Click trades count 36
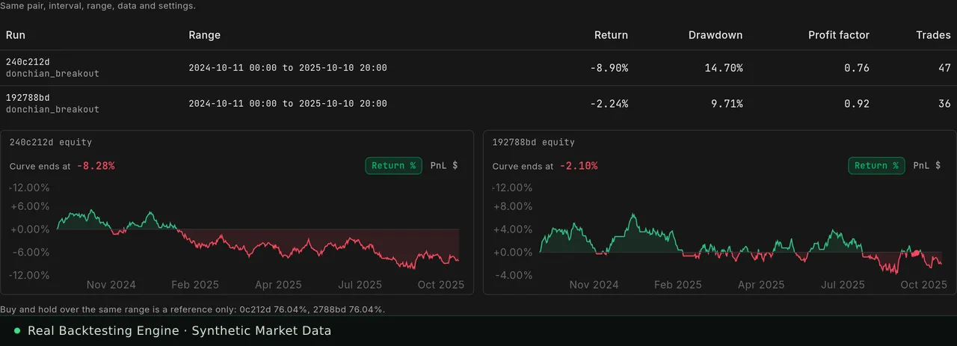This screenshot has height=346, width=957. click(944, 104)
